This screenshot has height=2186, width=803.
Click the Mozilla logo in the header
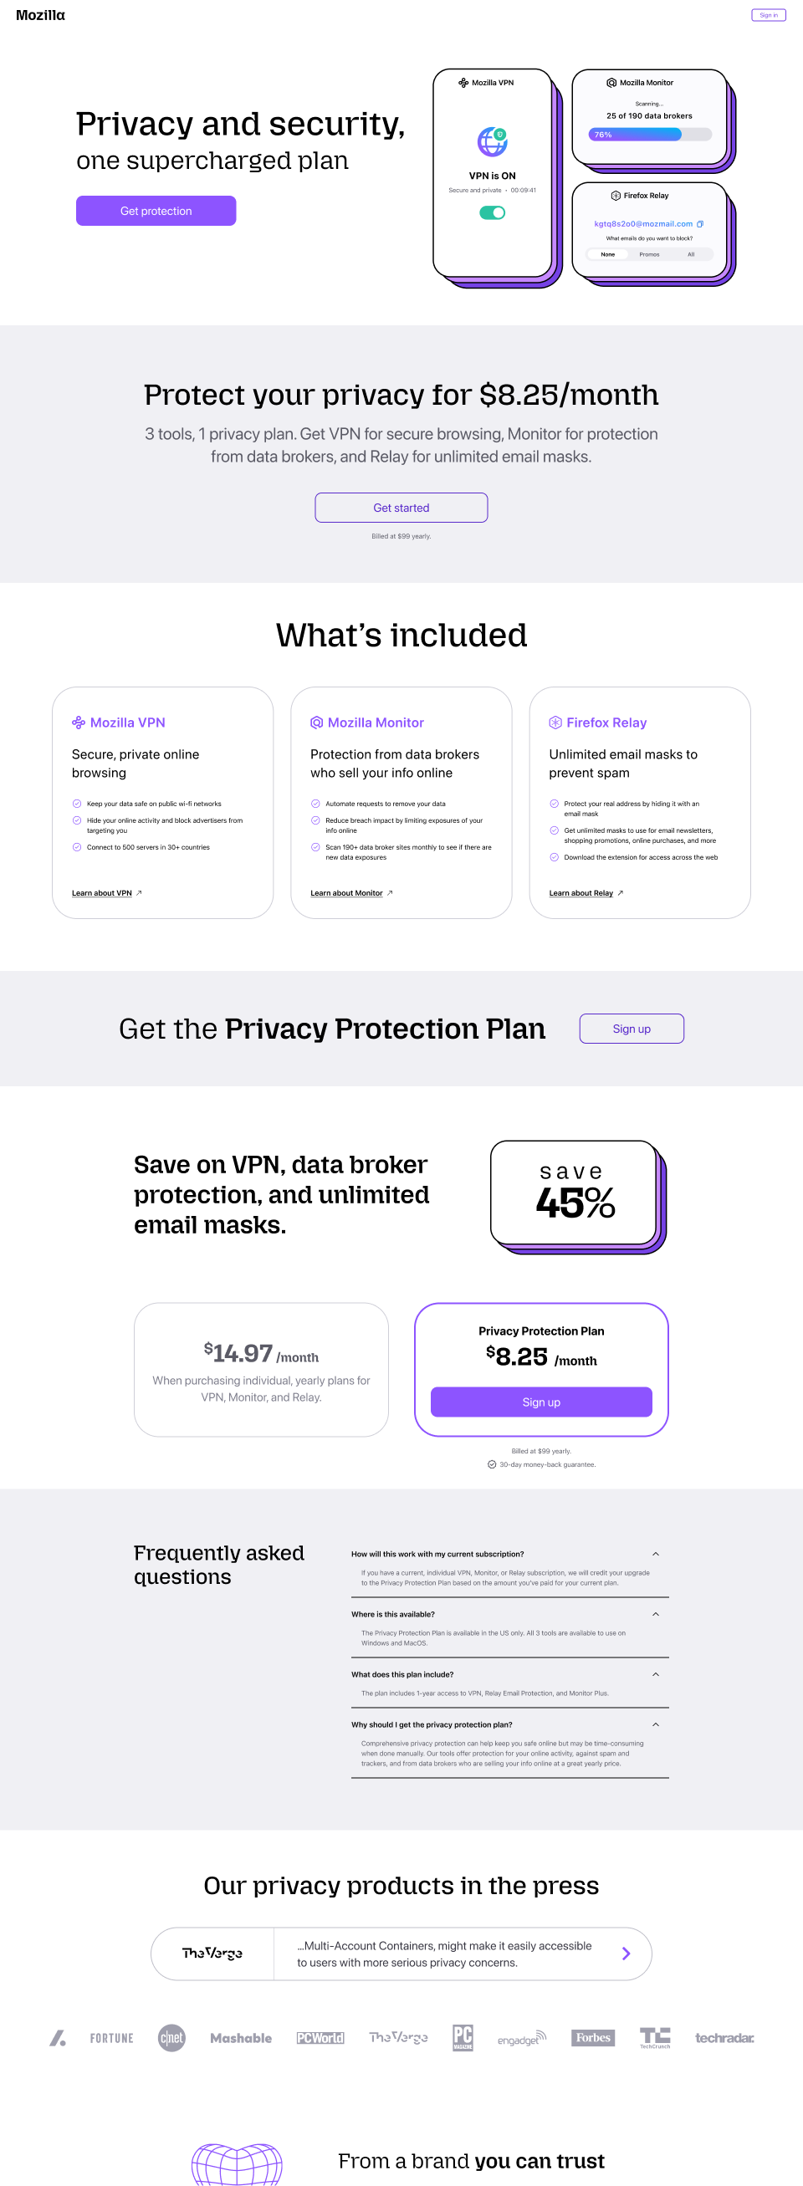coord(41,15)
